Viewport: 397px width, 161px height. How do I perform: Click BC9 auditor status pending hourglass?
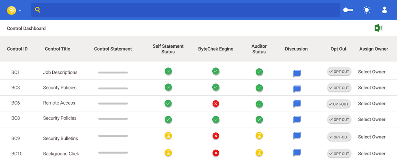pos(259,136)
